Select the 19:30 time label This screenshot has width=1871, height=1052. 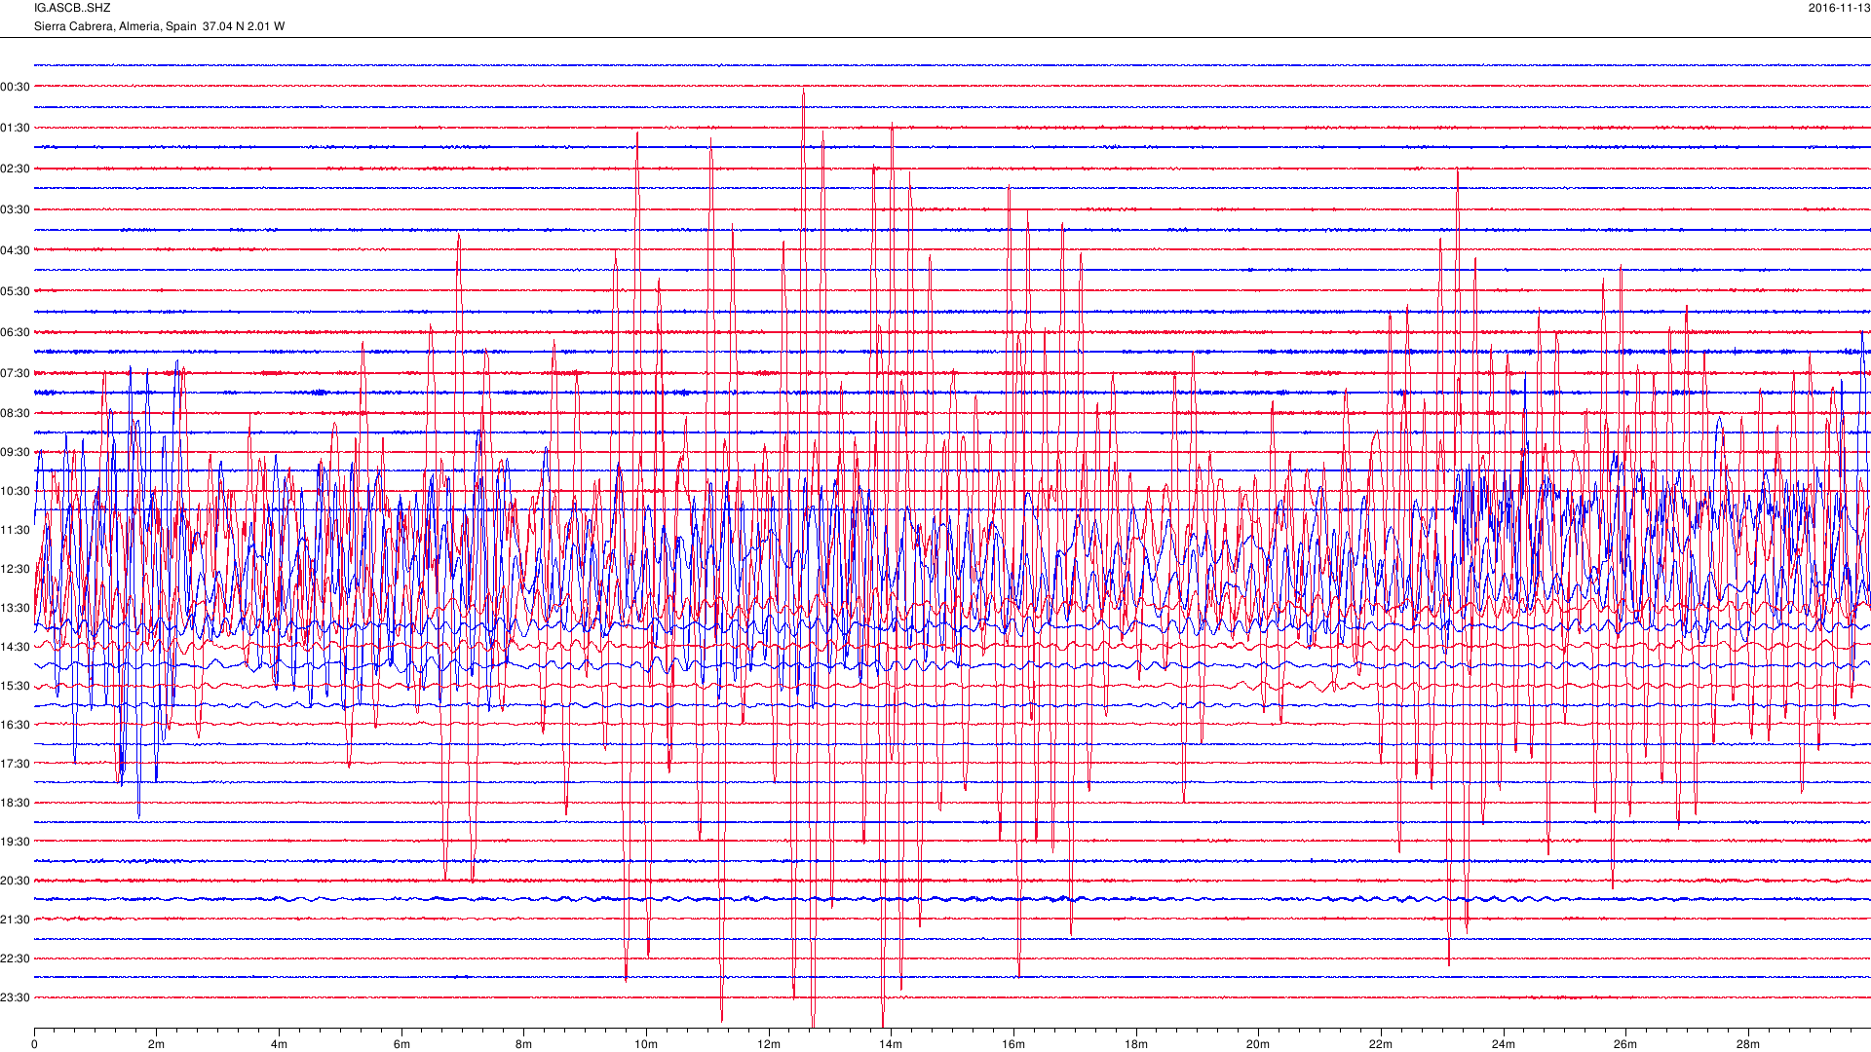(x=16, y=842)
